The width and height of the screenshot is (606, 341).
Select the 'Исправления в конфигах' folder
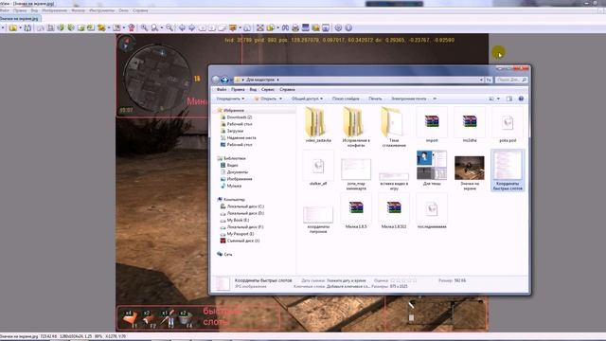tap(356, 128)
